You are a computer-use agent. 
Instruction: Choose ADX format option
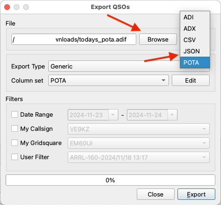coord(195,29)
